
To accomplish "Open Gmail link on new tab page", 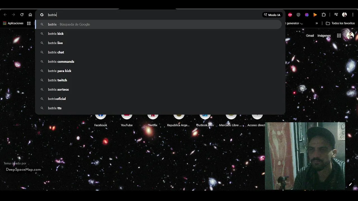I will pos(310,35).
